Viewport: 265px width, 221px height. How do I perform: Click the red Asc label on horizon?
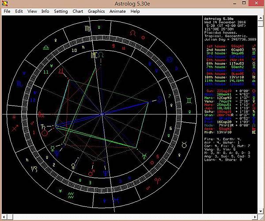point(41,114)
